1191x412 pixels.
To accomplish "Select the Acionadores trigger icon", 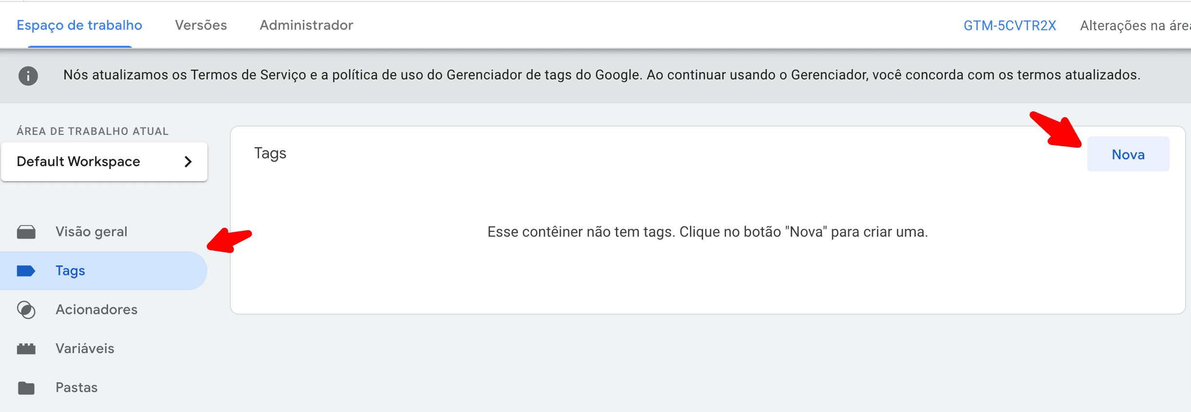I will pos(27,310).
